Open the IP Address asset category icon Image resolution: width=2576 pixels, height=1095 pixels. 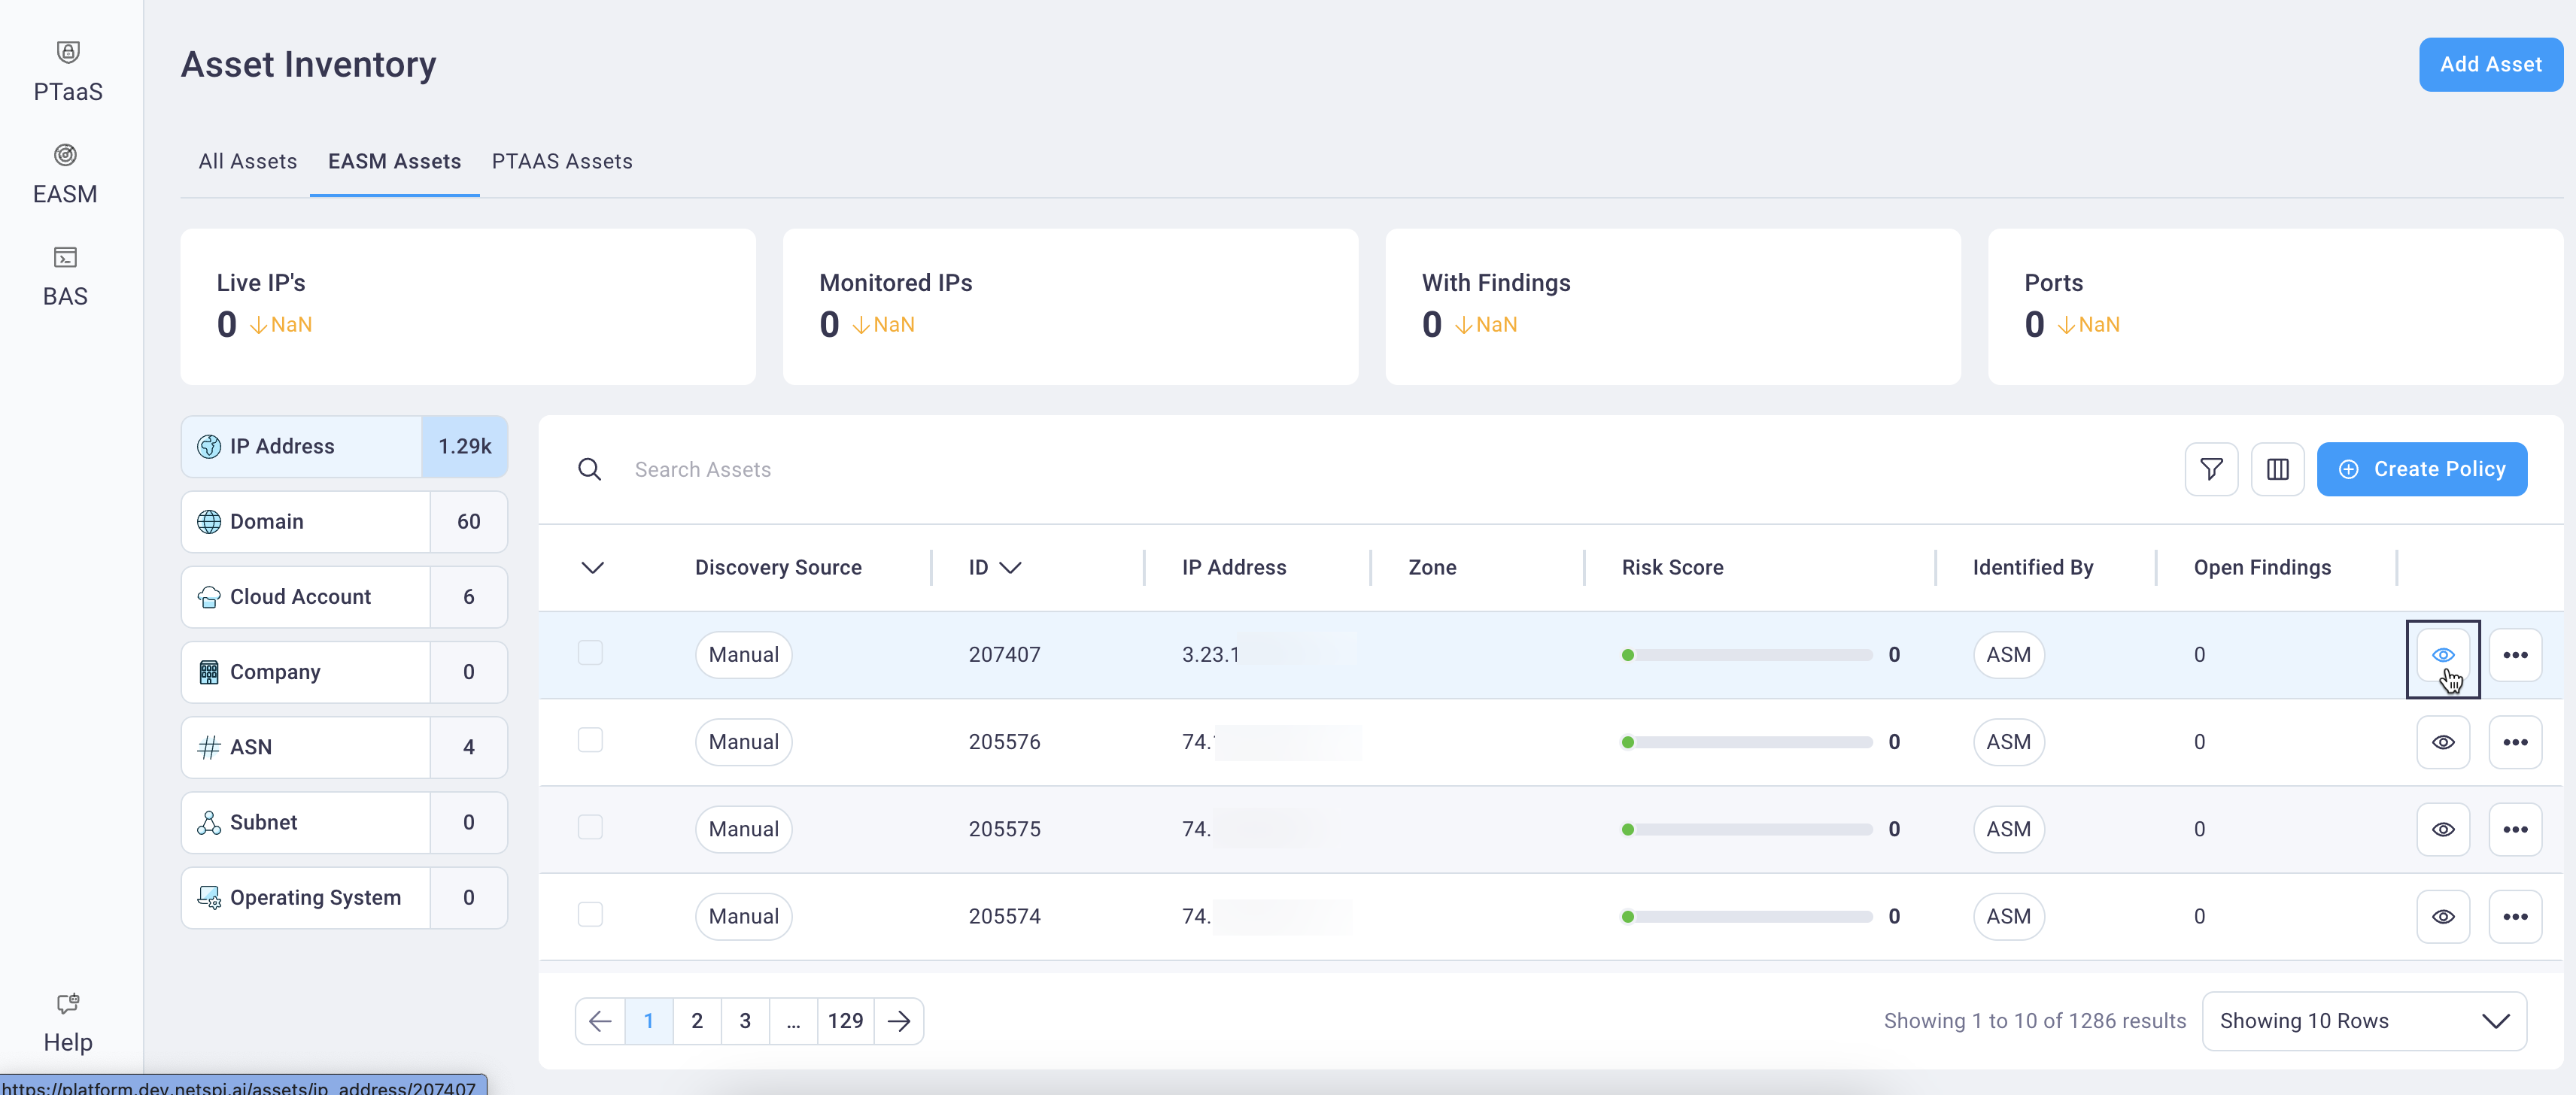pyautogui.click(x=209, y=446)
